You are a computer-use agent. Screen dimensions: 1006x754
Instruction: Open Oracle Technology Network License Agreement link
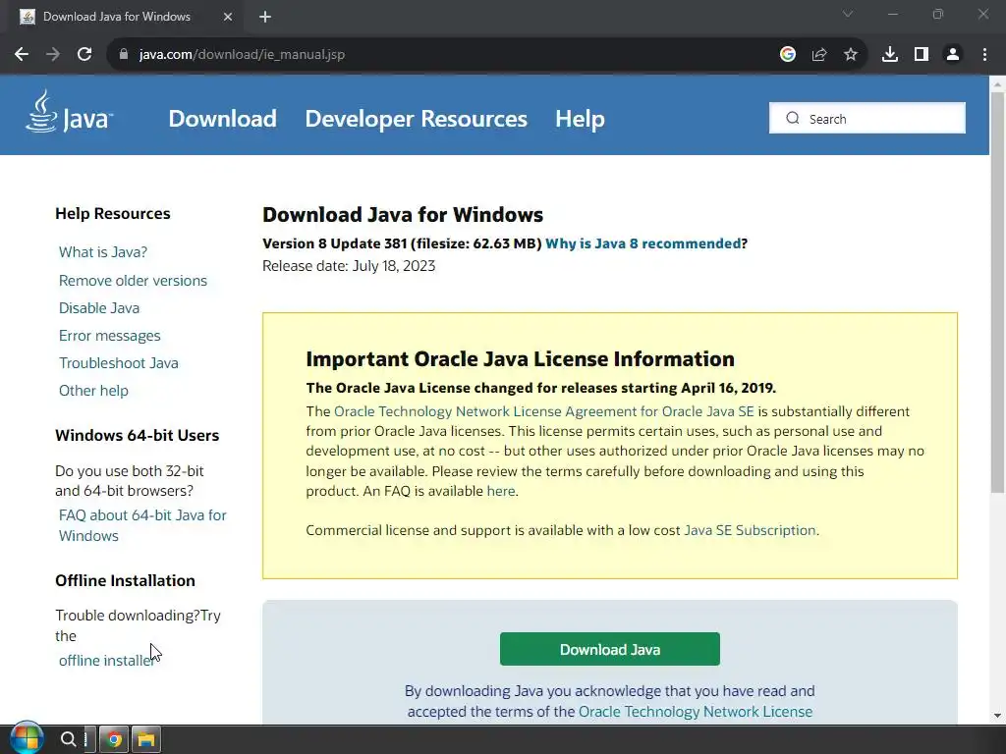pyautogui.click(x=544, y=411)
